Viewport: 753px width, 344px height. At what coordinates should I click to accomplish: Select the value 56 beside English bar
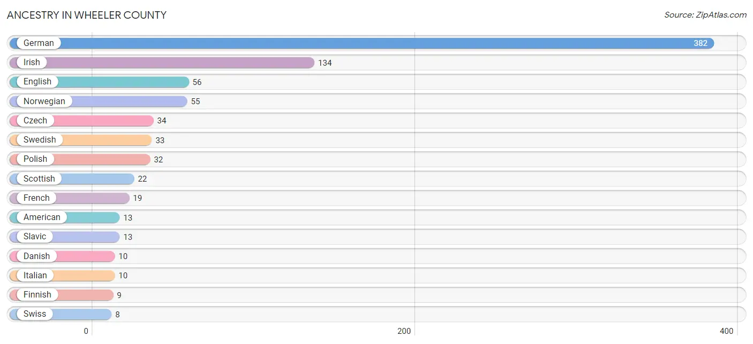(x=197, y=82)
